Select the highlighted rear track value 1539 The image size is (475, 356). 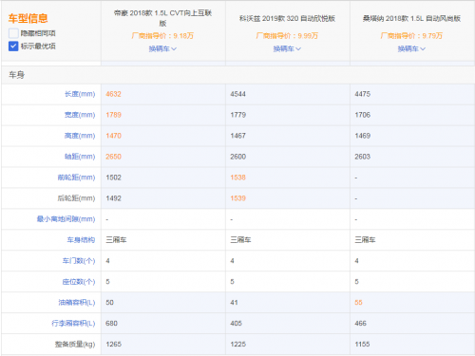[x=237, y=198]
